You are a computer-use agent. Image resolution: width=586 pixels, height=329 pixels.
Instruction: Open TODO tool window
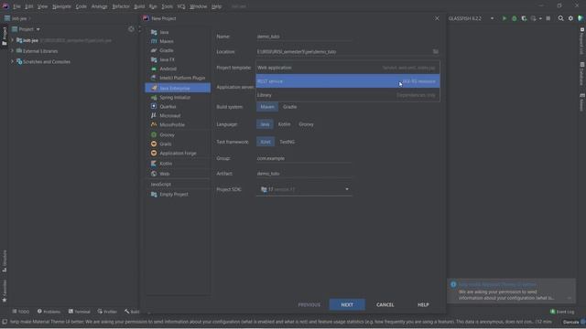click(20, 312)
